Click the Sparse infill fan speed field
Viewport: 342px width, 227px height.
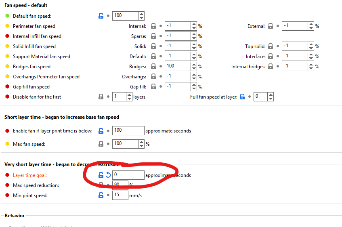pyautogui.click(x=178, y=36)
